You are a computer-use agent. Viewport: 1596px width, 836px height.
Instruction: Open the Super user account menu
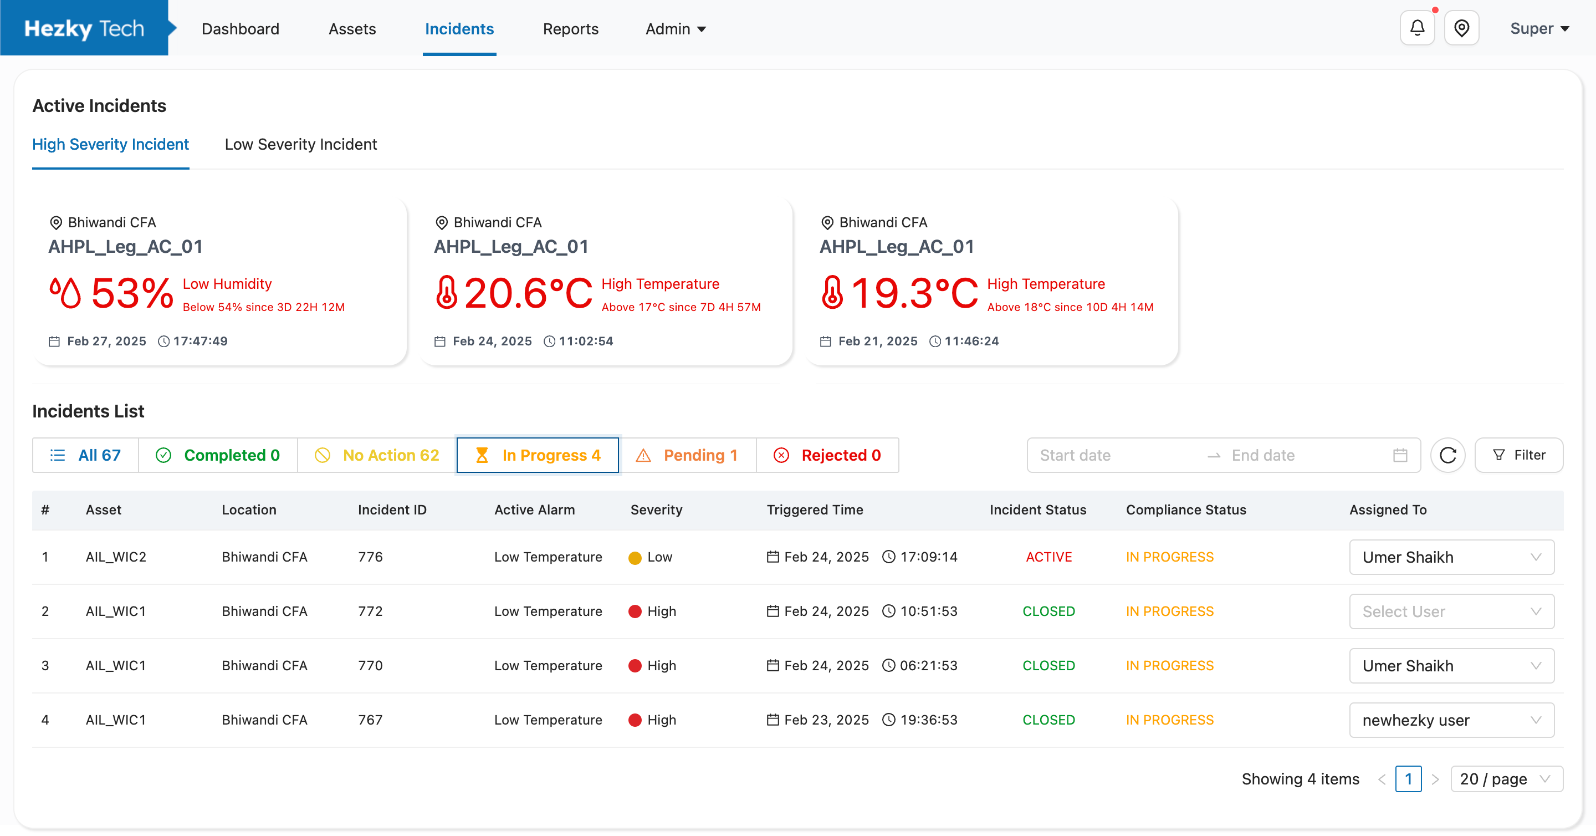point(1539,28)
